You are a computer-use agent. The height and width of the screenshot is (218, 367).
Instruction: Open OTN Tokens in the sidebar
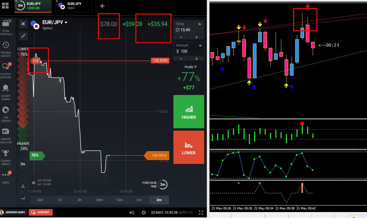pos(6,114)
